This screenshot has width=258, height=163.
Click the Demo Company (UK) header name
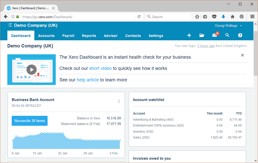point(36,25)
